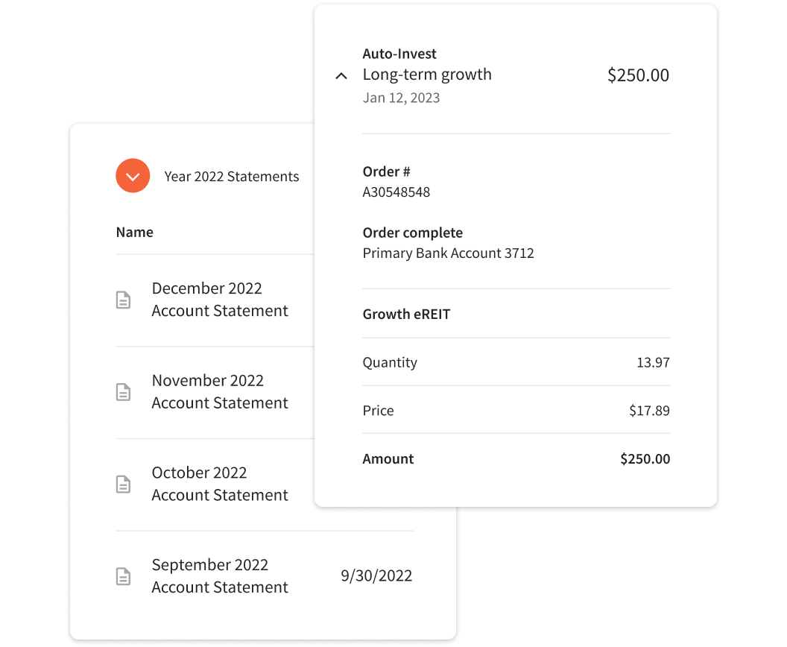Open the Growth eREIT fund heading
Screen dimensions: 787x647
pyautogui.click(x=407, y=315)
